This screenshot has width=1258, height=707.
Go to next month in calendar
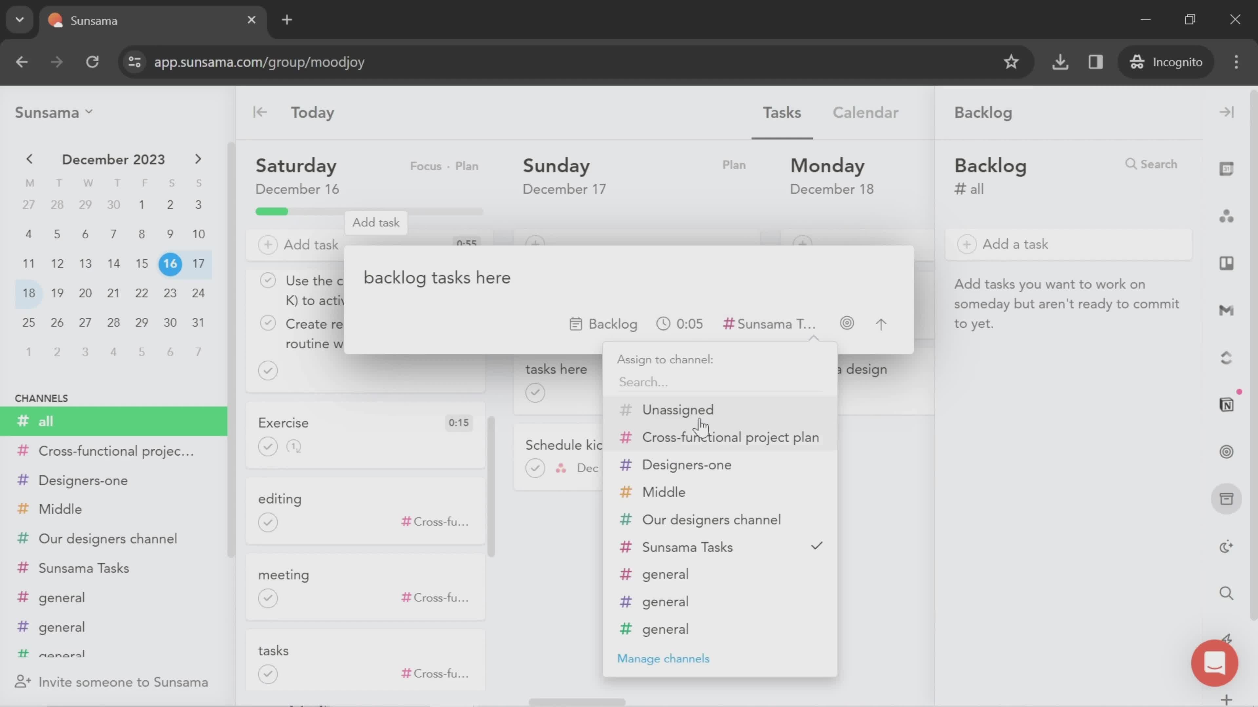pos(198,159)
